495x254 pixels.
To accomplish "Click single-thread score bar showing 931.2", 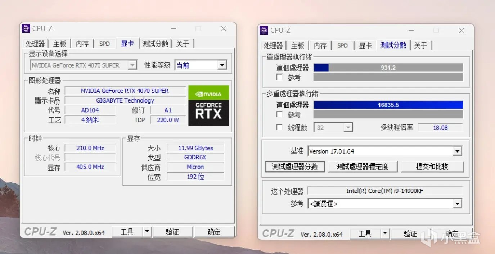I will [388, 68].
